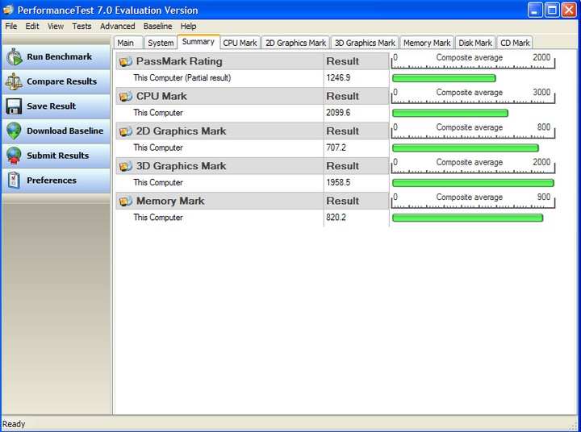This screenshot has width=581, height=432.
Task: Click the Memory Mark green result bar
Action: click(x=467, y=218)
